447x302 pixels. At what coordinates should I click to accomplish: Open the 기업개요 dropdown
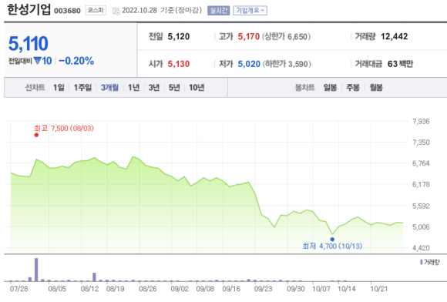point(250,11)
